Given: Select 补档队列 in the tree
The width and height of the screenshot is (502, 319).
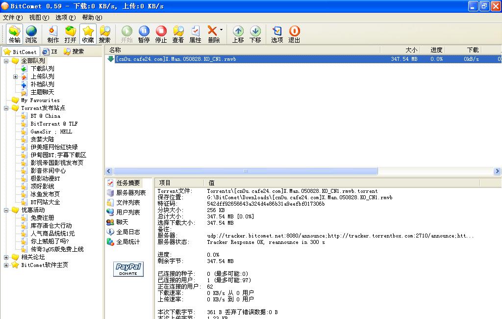Looking at the screenshot, I should click(42, 84).
